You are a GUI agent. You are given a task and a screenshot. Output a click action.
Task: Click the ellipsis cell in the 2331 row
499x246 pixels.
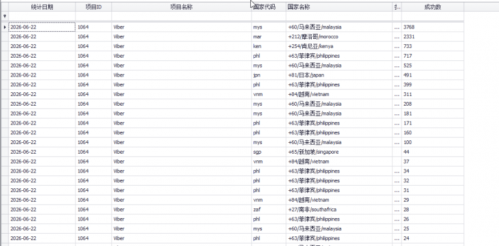[397, 37]
